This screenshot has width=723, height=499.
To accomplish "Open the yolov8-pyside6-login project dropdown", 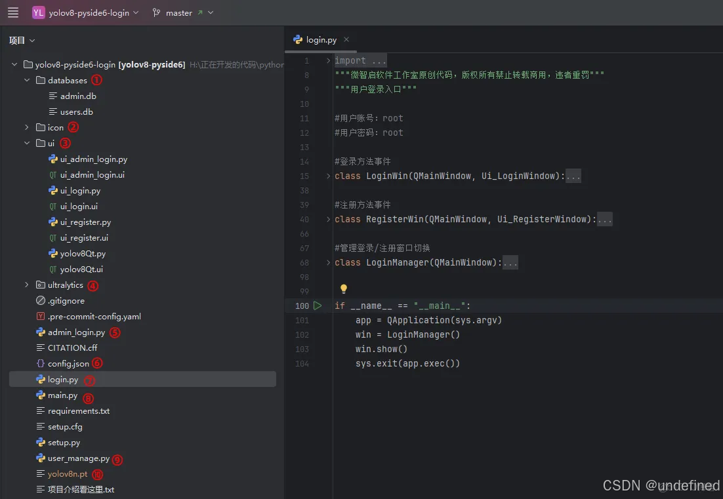I will [94, 13].
